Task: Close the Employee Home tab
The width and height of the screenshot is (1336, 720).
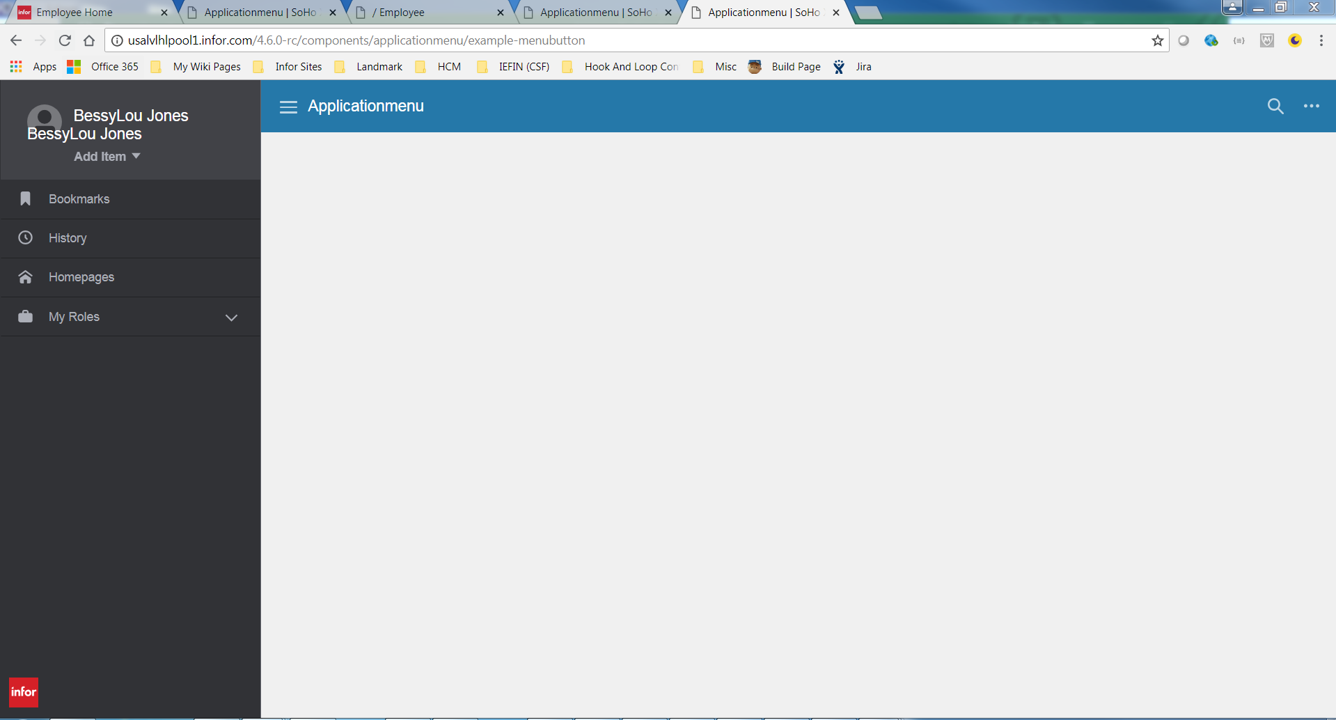Action: click(164, 13)
